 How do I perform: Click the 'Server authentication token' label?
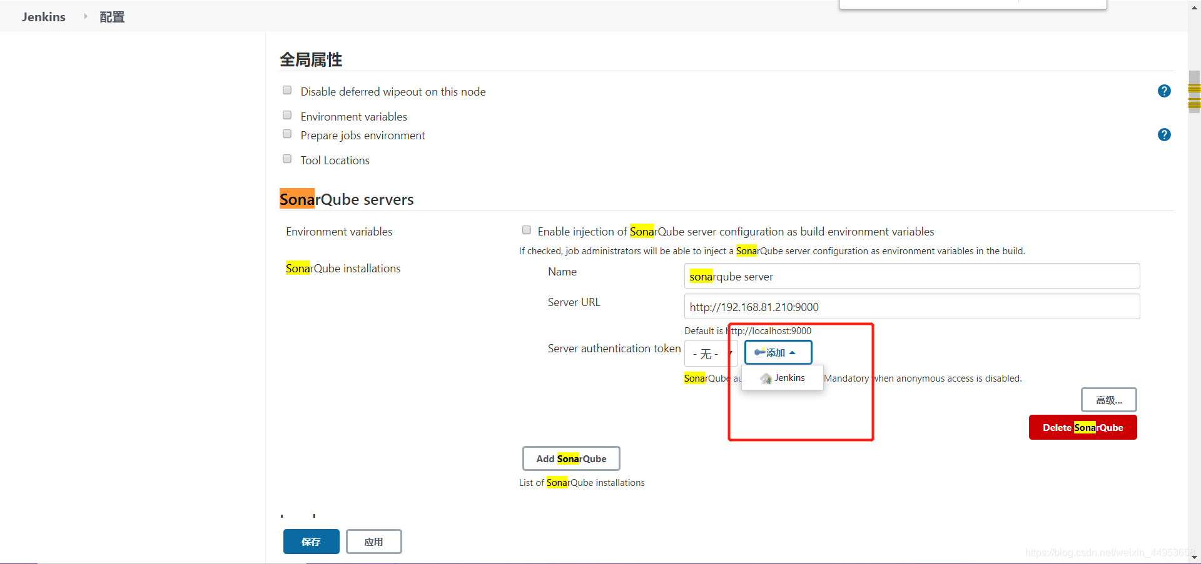coord(614,349)
